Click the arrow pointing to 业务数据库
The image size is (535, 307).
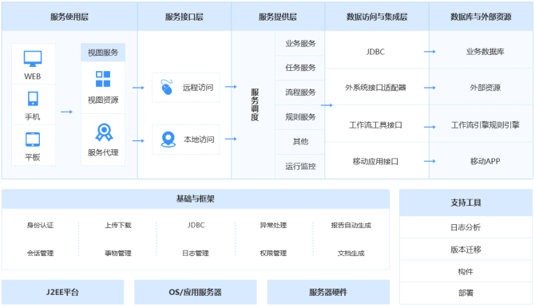point(430,52)
